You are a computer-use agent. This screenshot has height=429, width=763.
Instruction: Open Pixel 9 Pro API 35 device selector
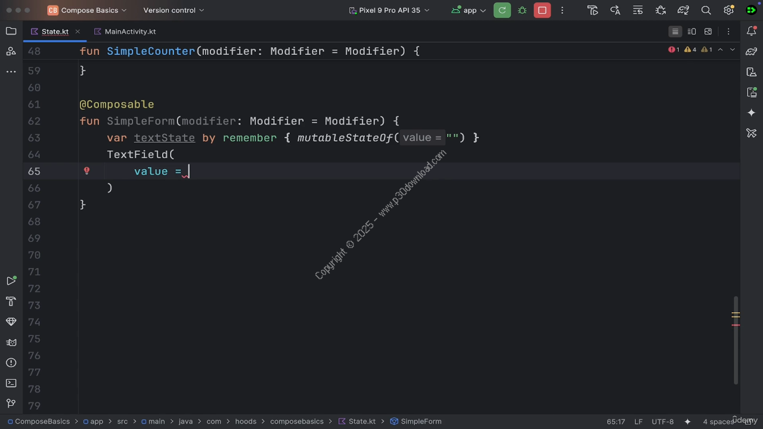(389, 10)
